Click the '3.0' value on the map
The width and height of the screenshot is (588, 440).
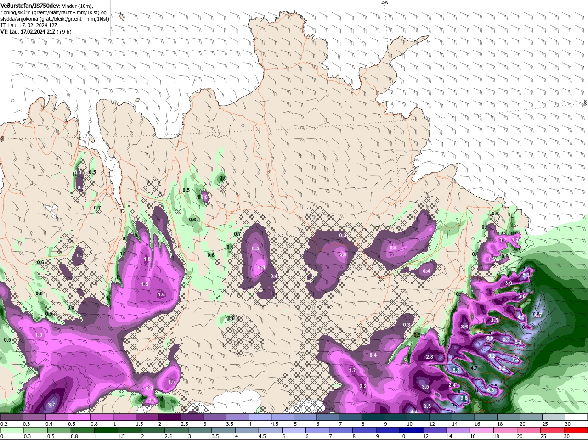point(509,283)
